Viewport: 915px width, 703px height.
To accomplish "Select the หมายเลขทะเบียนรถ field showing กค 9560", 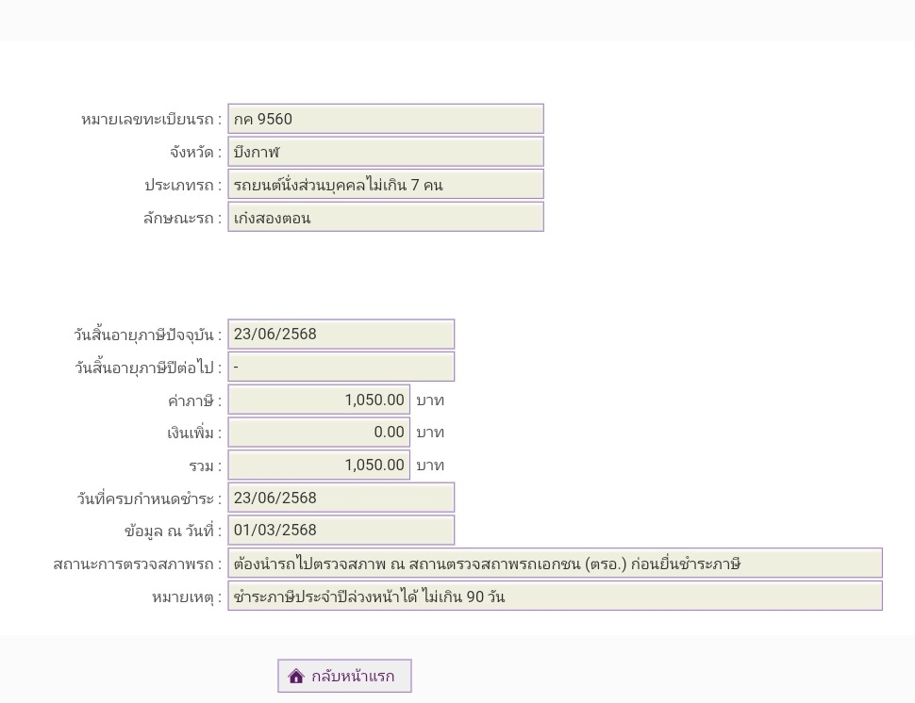I will 386,119.
